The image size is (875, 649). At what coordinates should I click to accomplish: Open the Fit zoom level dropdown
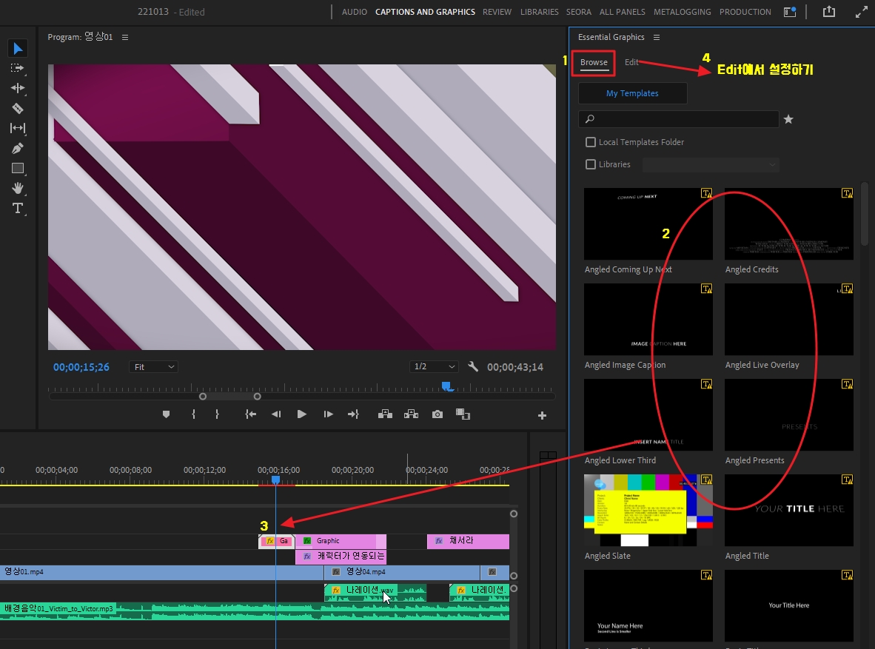pyautogui.click(x=153, y=366)
